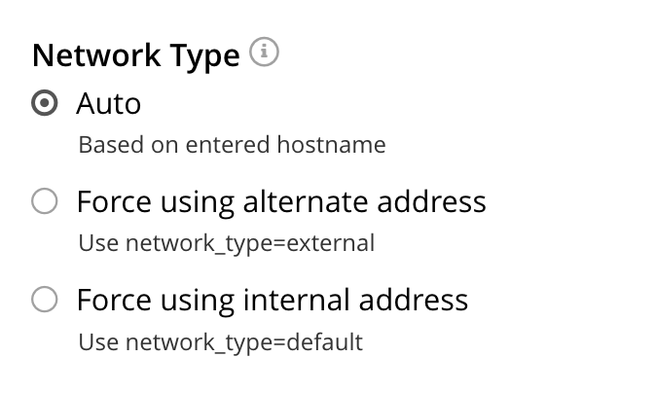Click the Network Type info icon

[264, 54]
